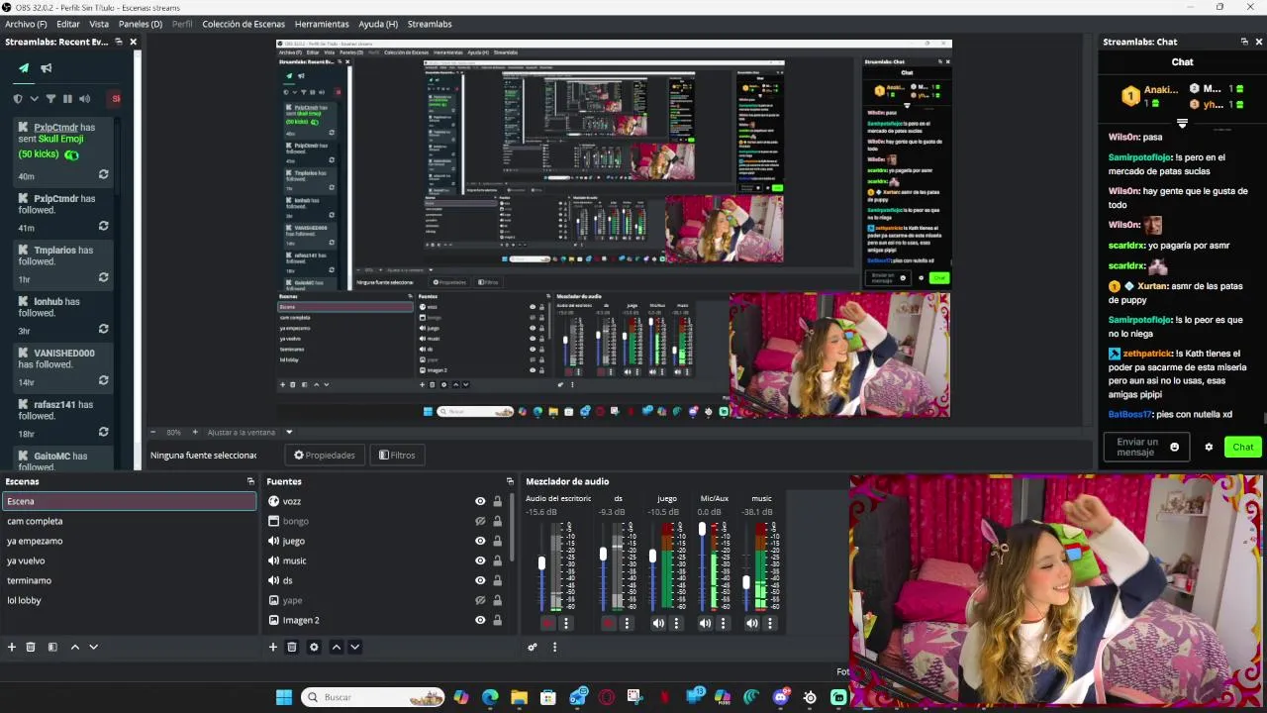Move source up in Fuentes list
The width and height of the screenshot is (1267, 713).
pyautogui.click(x=337, y=647)
